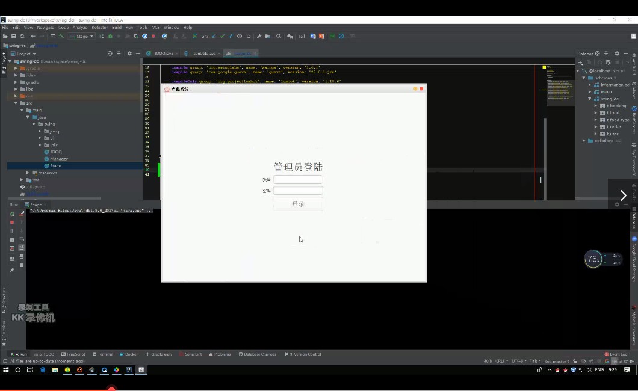Open the Project view selector dropdown
Screen dimensions: 638x391
(x=23, y=54)
